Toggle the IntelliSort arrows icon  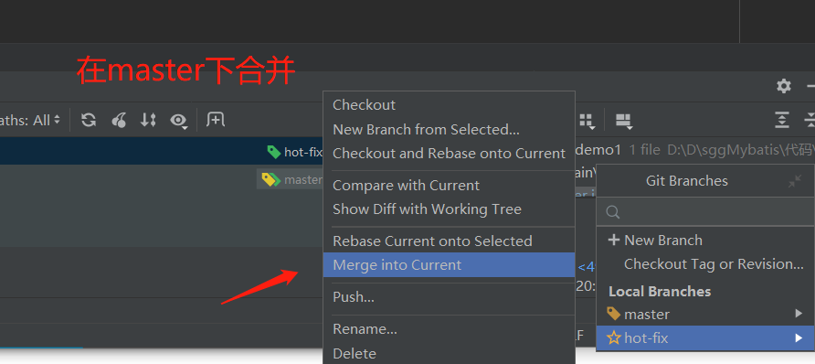pos(148,120)
